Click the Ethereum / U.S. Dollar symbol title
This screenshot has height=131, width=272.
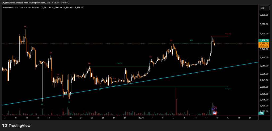coord(14,8)
